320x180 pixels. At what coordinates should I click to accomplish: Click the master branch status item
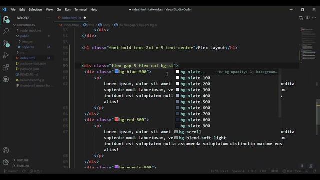click(x=11, y=171)
